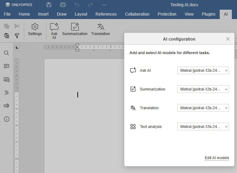Switch to the Insert tab

(x=43, y=14)
